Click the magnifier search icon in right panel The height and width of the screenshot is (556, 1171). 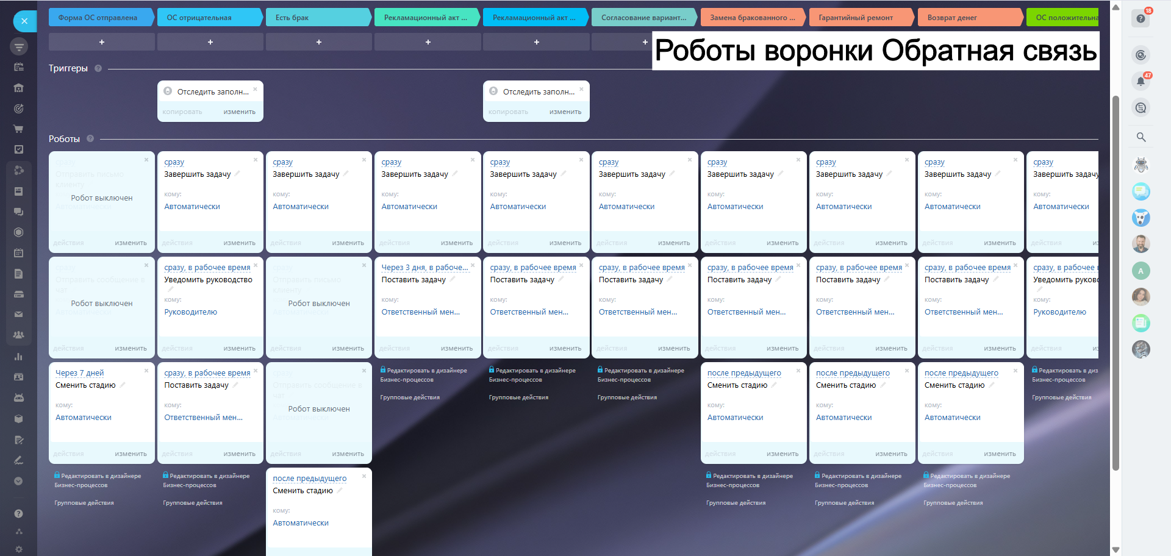1141,137
